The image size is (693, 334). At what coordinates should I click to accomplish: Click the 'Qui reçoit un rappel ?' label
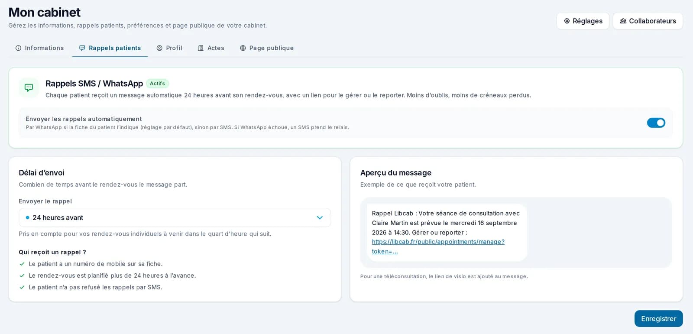(x=52, y=252)
